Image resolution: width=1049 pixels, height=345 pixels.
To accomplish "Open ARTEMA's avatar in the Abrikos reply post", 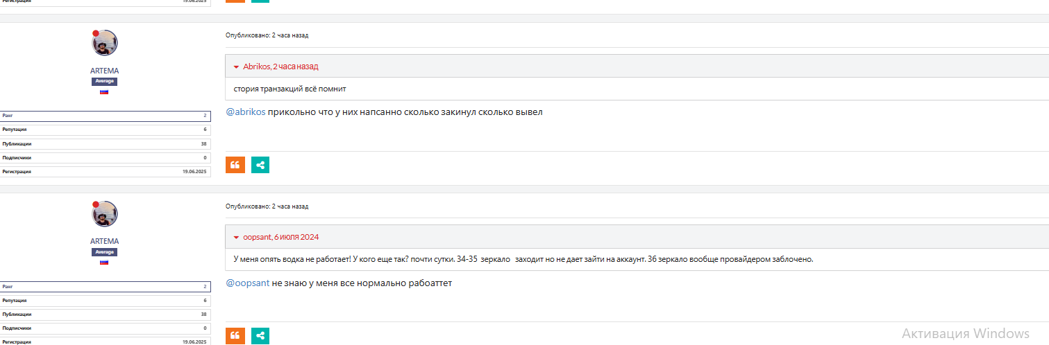I will (x=104, y=43).
